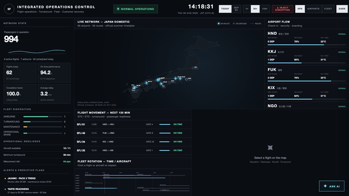Toggle the Dark theme button
Screen dimensions: 349x196
342,9
